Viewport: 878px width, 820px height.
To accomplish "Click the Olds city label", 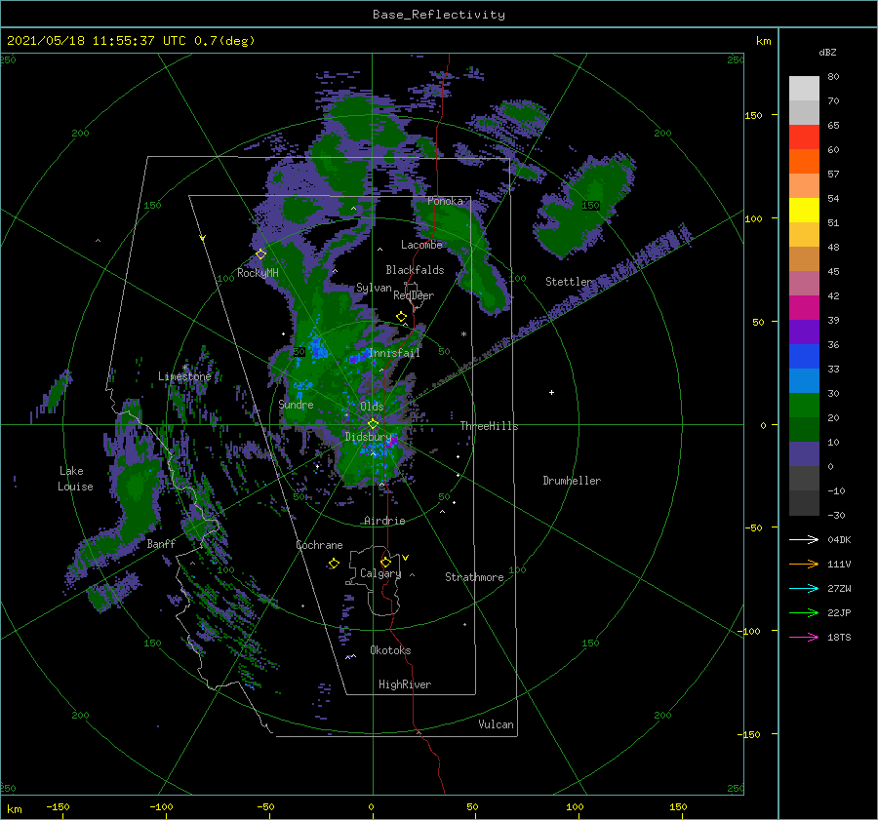I will point(372,407).
